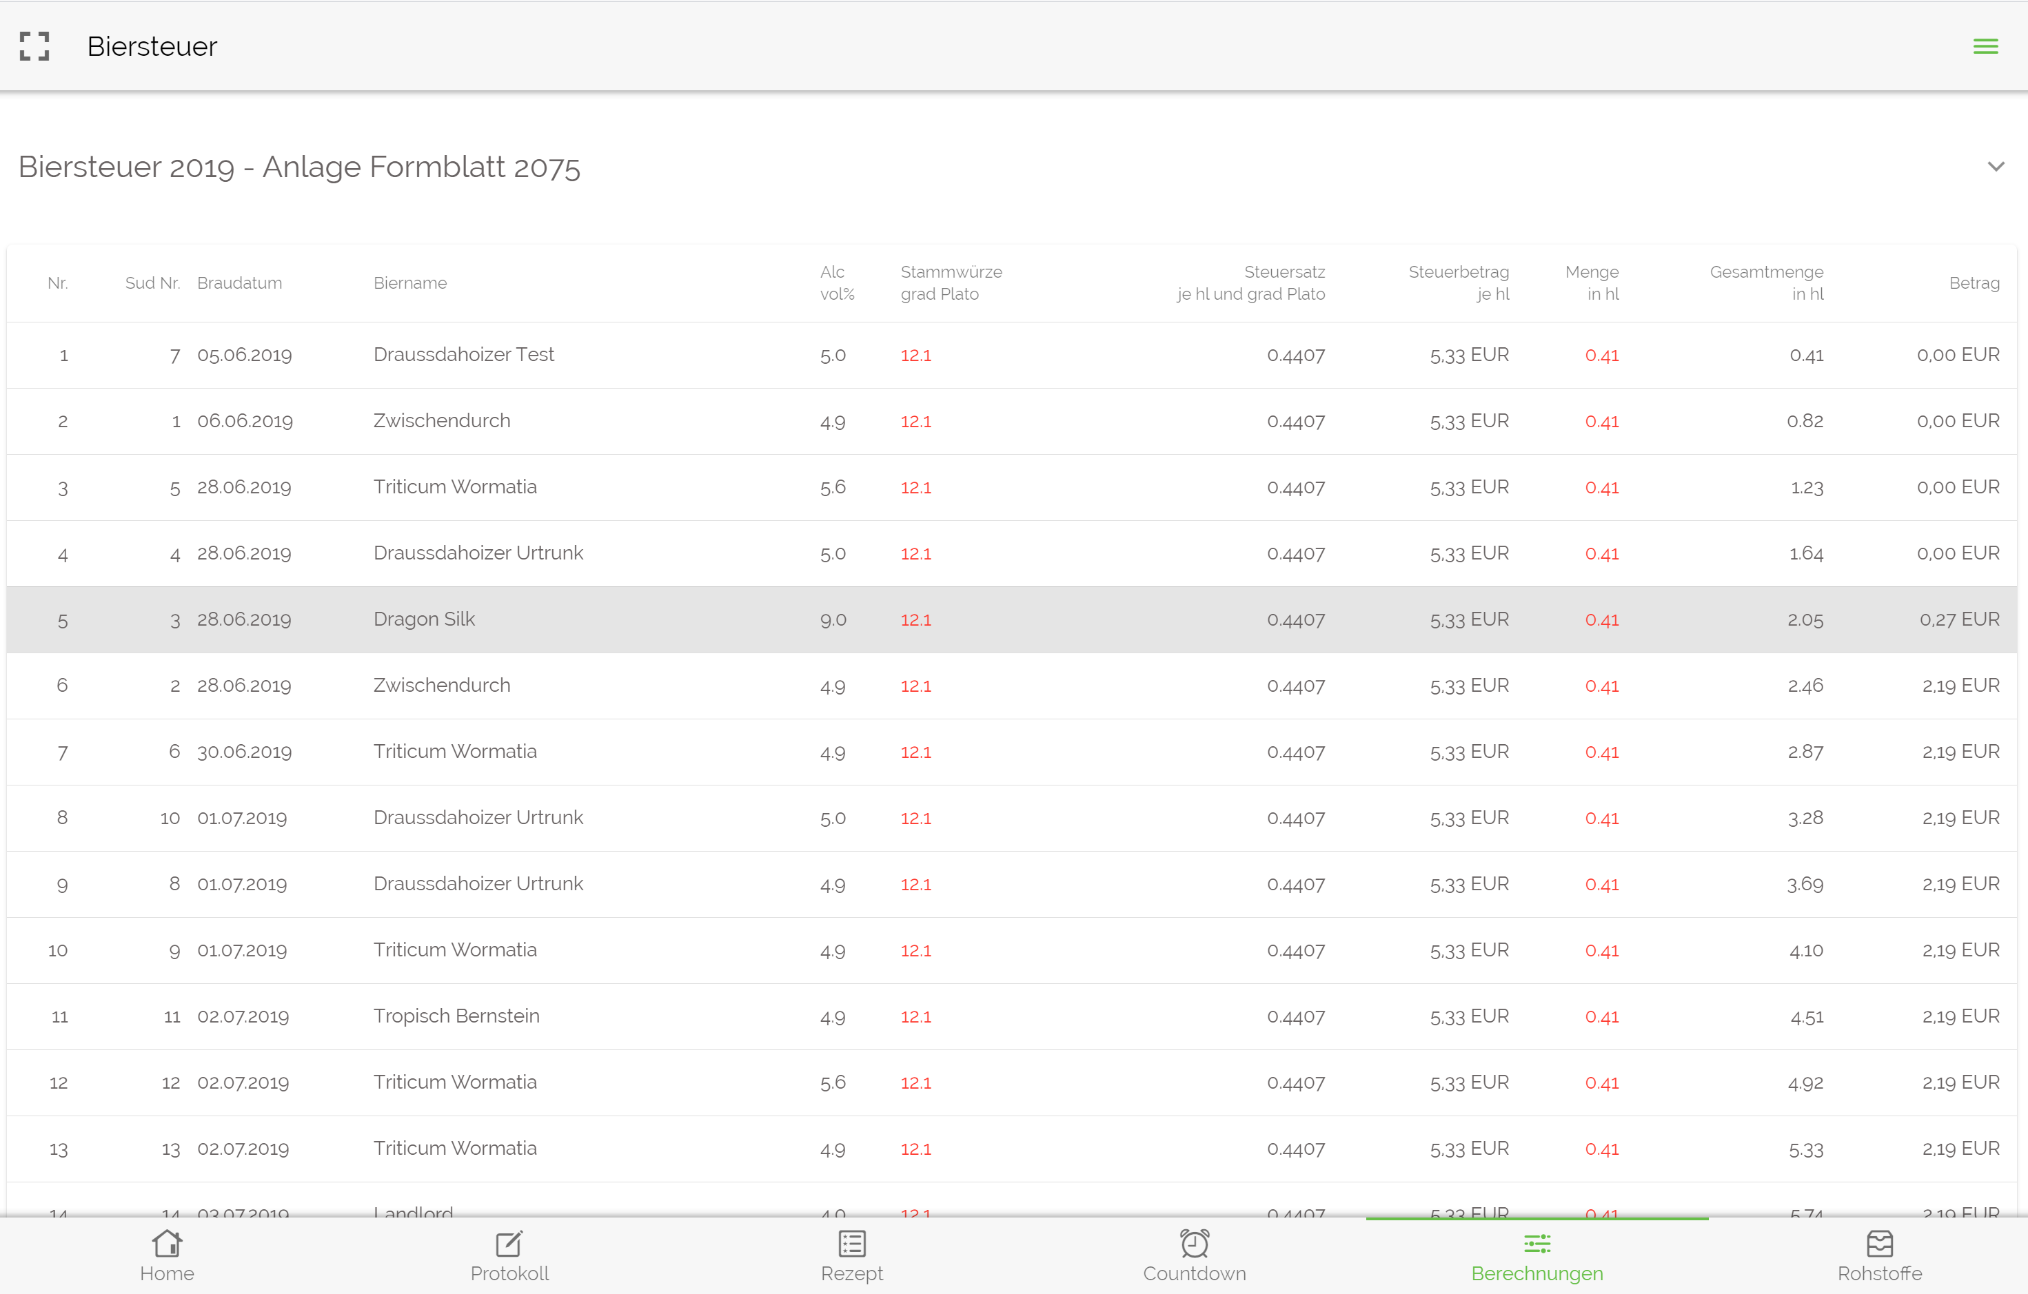This screenshot has width=2028, height=1294.
Task: Click the Rezept list icon
Action: (x=851, y=1242)
